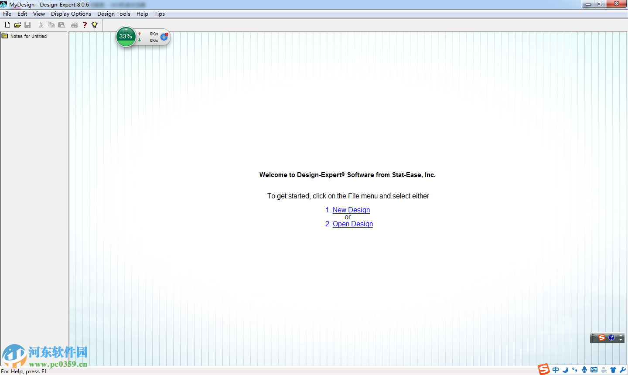The image size is (628, 375).
Task: Open the File menu
Action: 7,14
